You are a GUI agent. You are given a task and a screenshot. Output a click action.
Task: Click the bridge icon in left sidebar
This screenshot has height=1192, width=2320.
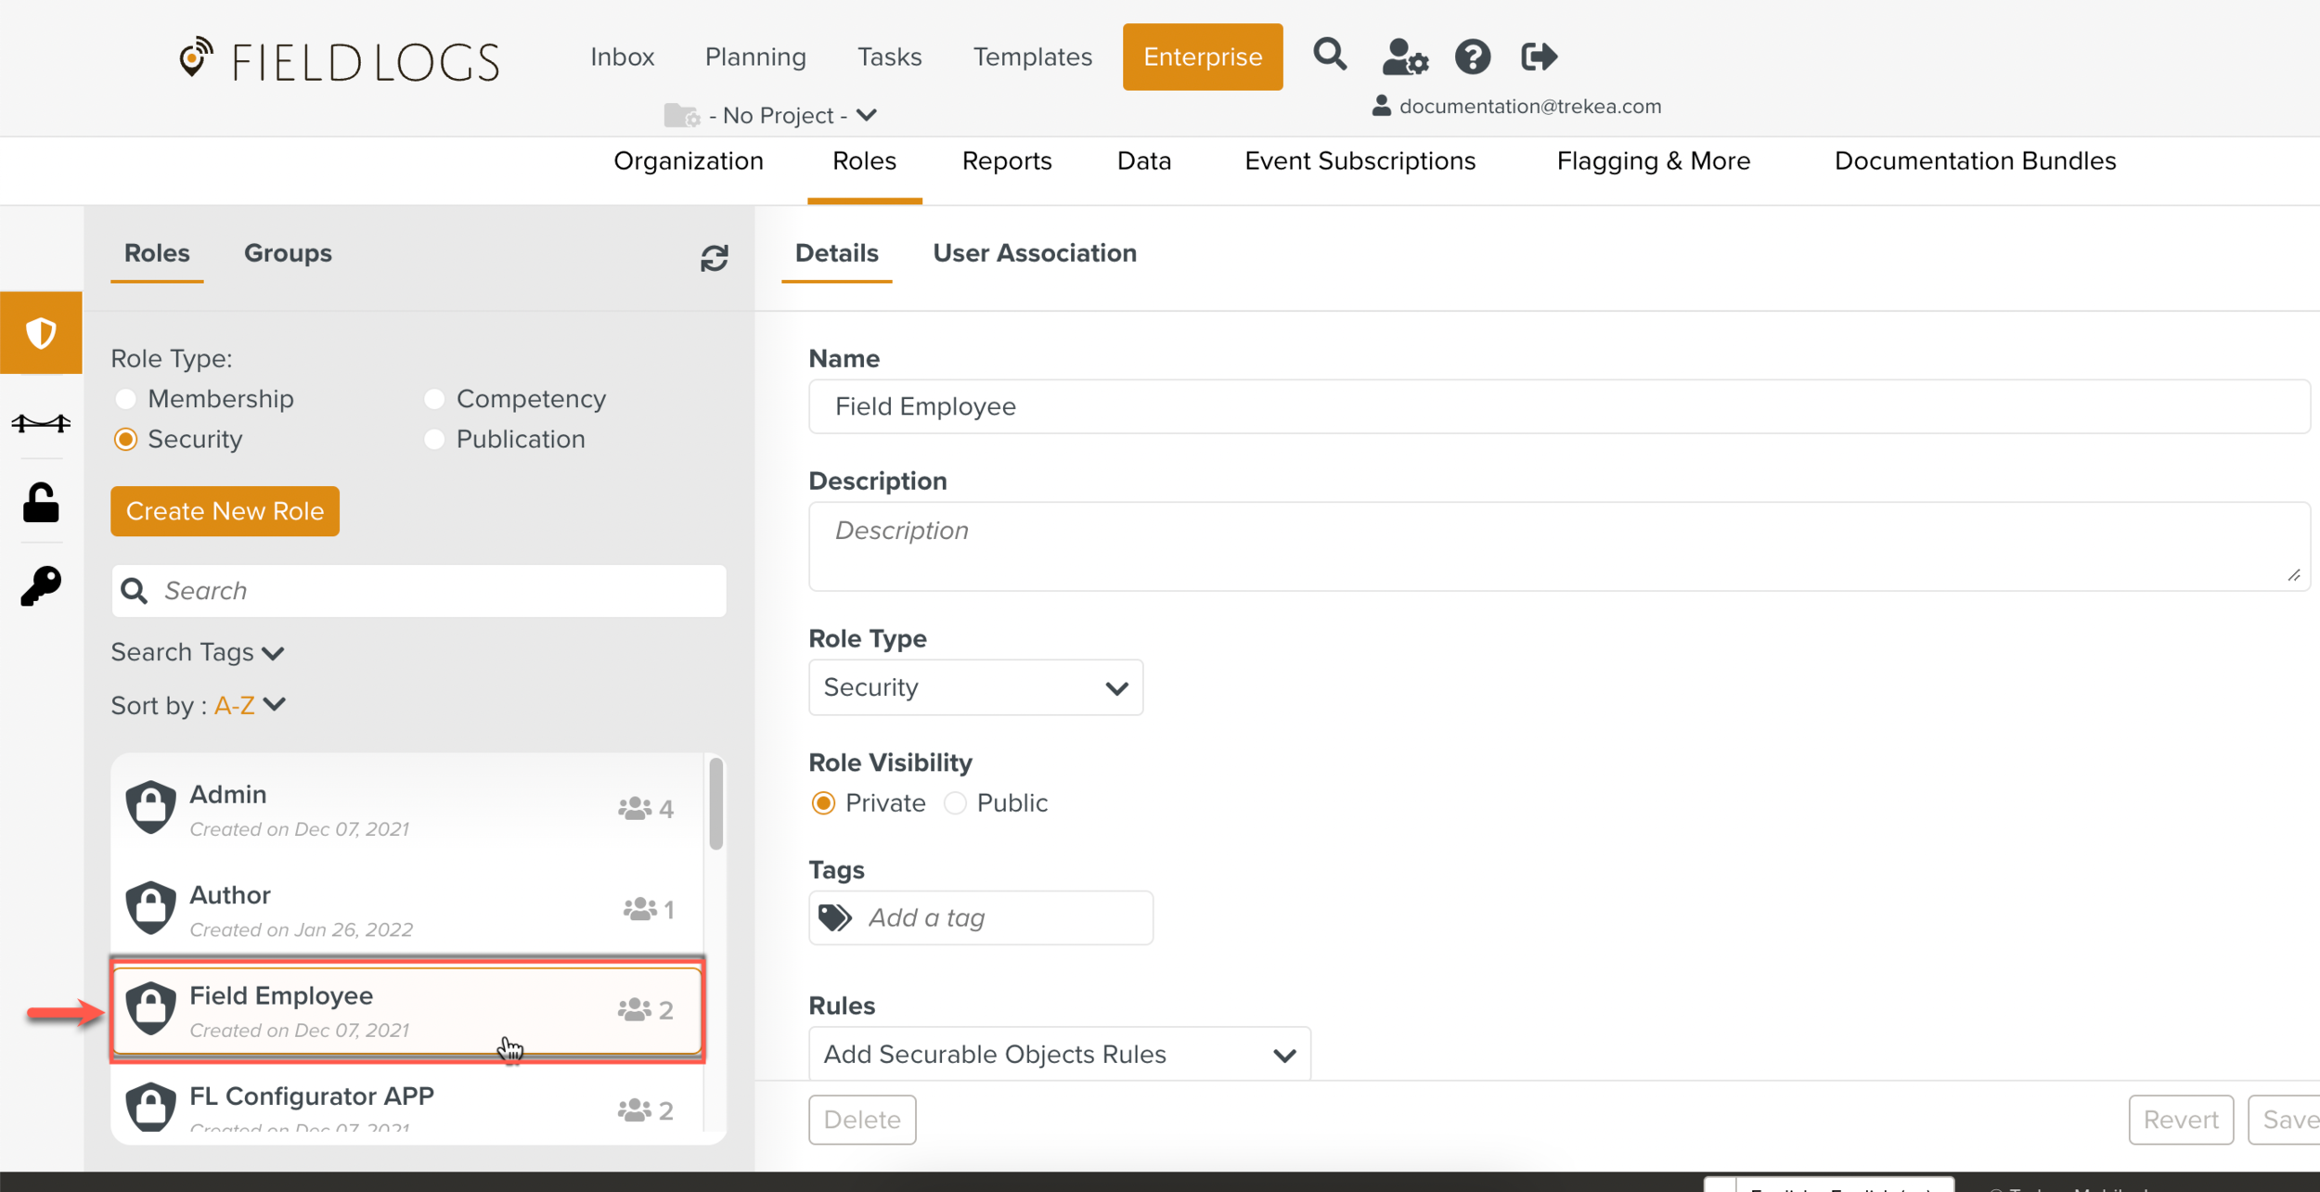[41, 424]
